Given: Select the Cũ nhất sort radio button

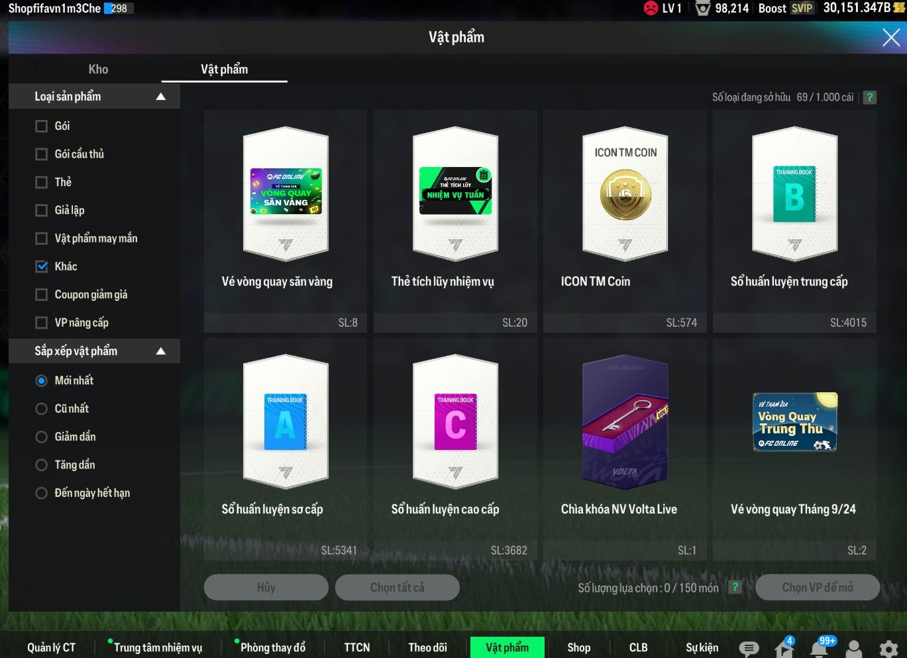Looking at the screenshot, I should tap(42, 409).
